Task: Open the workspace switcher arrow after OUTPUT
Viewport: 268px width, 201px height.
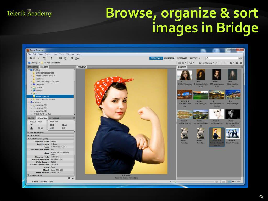Action: point(199,58)
